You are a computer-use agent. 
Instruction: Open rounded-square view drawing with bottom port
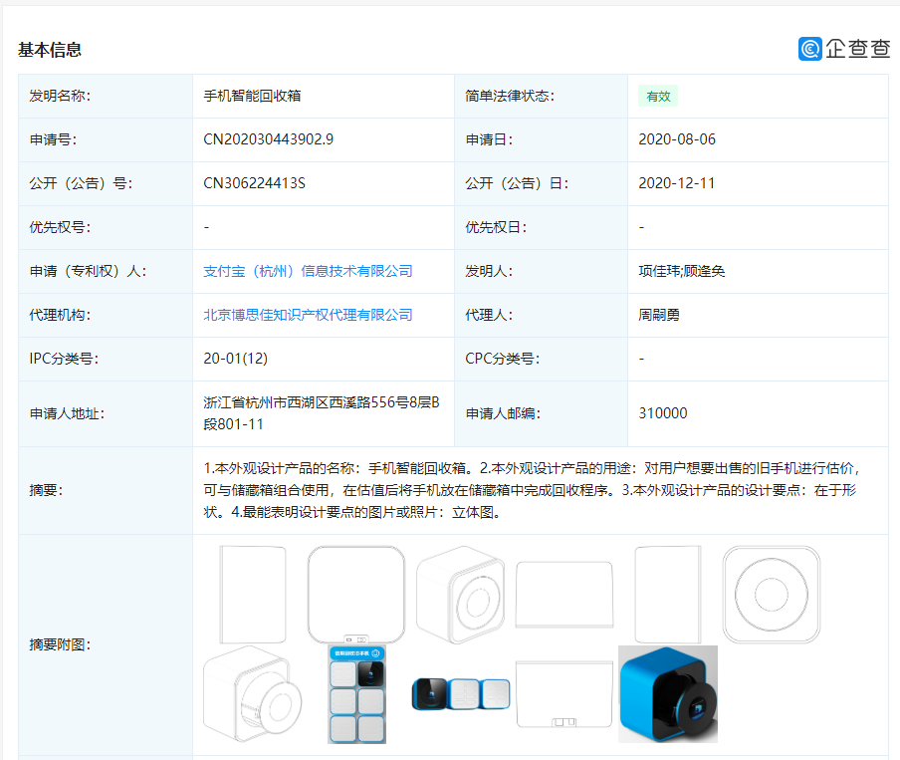(355, 595)
